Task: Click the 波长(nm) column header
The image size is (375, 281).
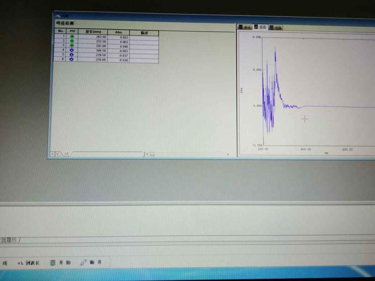Action: (x=93, y=32)
